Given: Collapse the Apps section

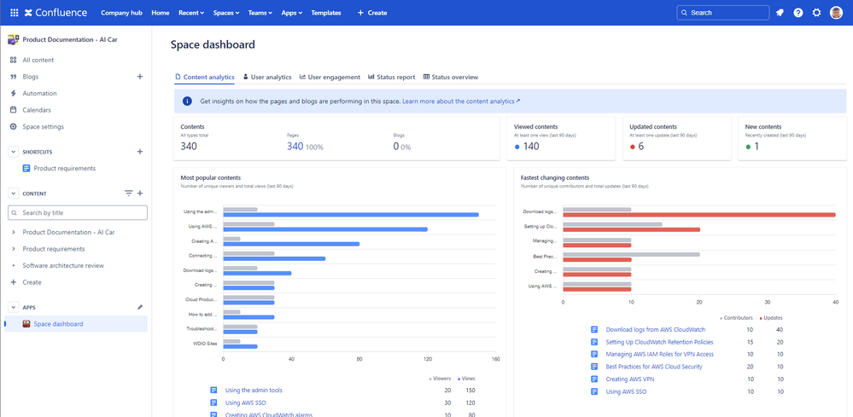Looking at the screenshot, I should click(14, 307).
